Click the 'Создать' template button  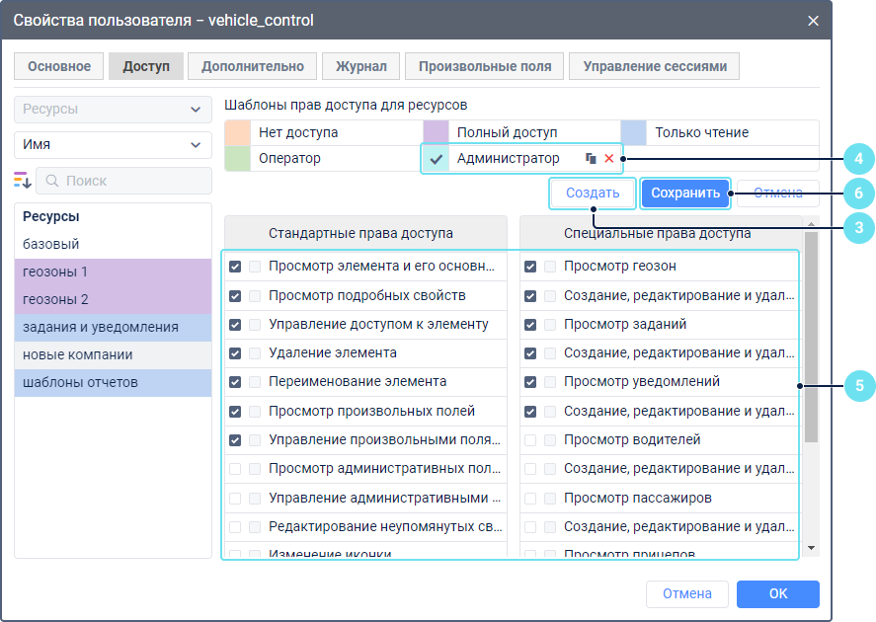(593, 194)
